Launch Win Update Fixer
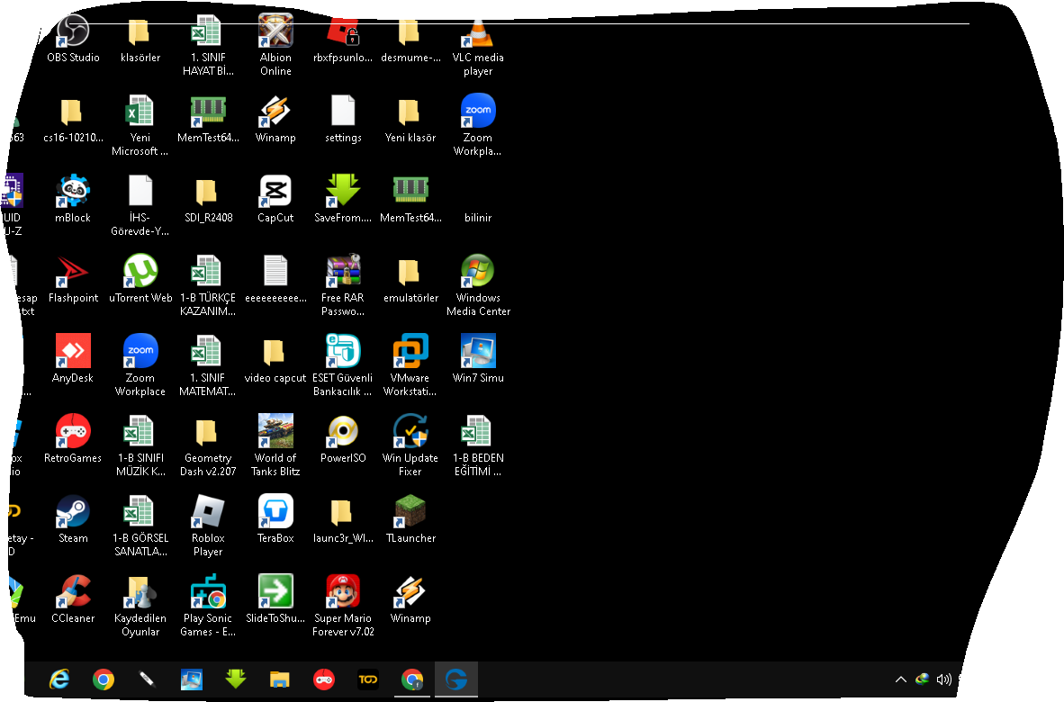1064x702 pixels. [410, 445]
